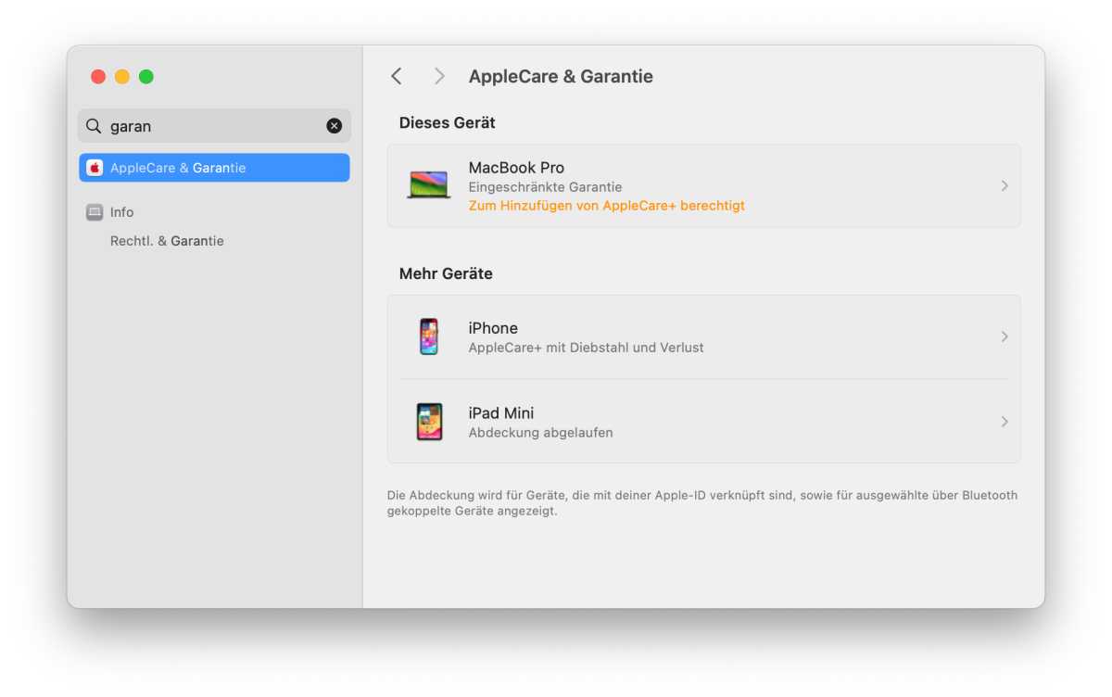
Task: Click 'Abdeckung abgelaufen' status text
Action: click(x=540, y=433)
